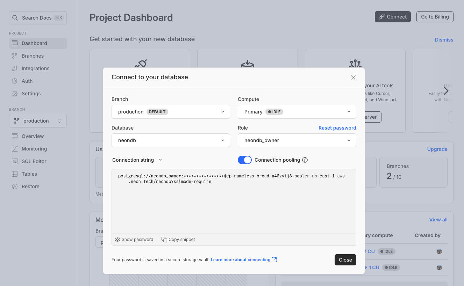Click the Dismiss link
Screen dimensions: 464x286
[x=444, y=40]
